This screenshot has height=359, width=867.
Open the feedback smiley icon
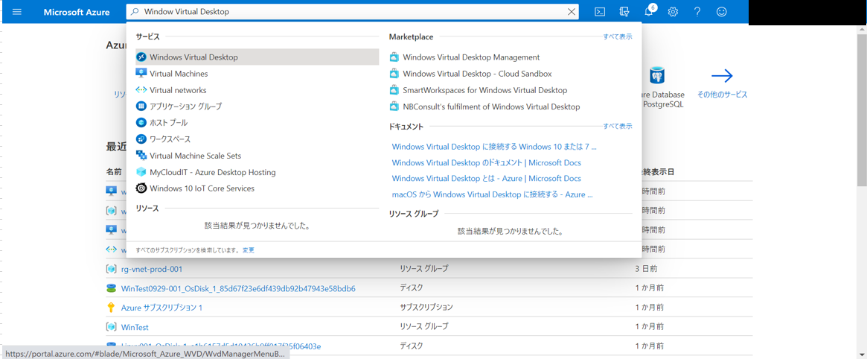click(722, 12)
